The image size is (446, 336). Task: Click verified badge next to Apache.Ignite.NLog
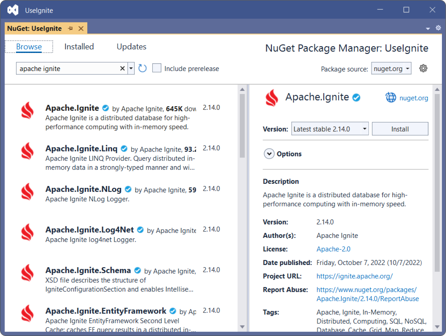128,189
